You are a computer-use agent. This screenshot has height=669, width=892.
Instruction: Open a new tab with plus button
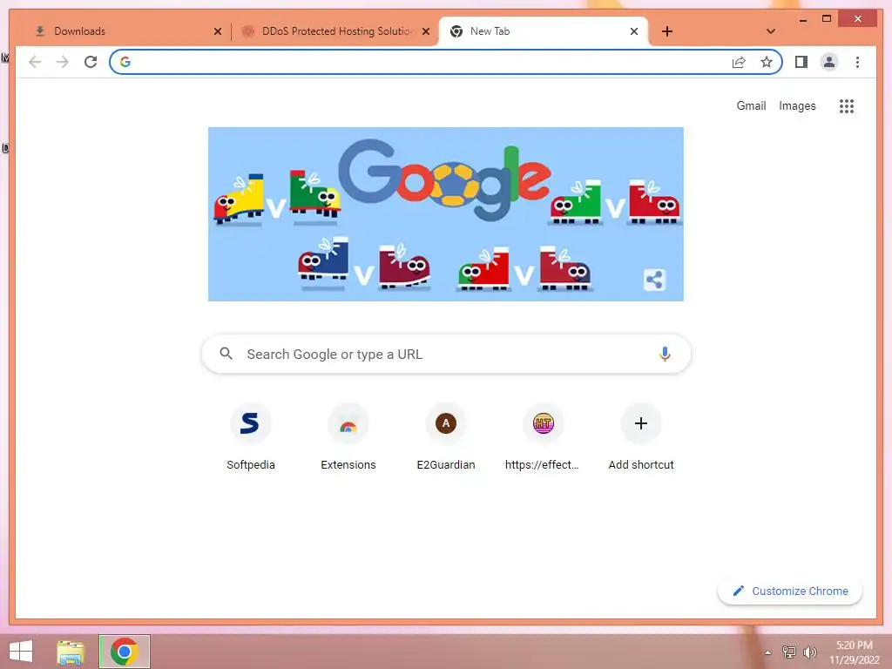[667, 31]
